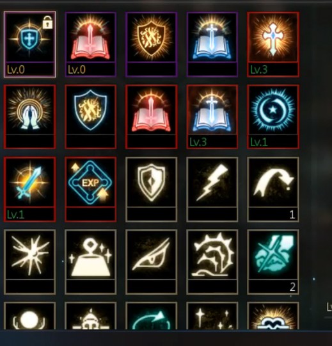Click the angry eye icon
The width and height of the screenshot is (332, 346).
tap(152, 262)
